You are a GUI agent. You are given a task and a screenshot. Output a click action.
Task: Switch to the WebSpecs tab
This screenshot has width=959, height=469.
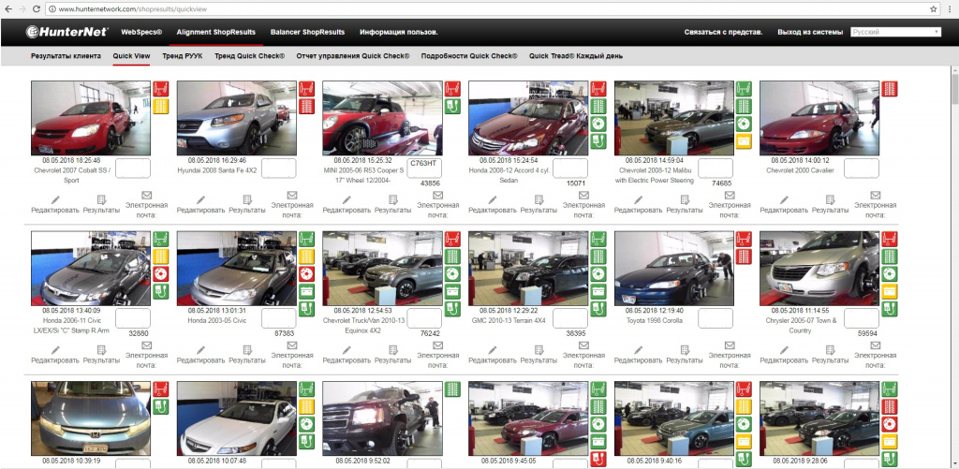point(141,32)
